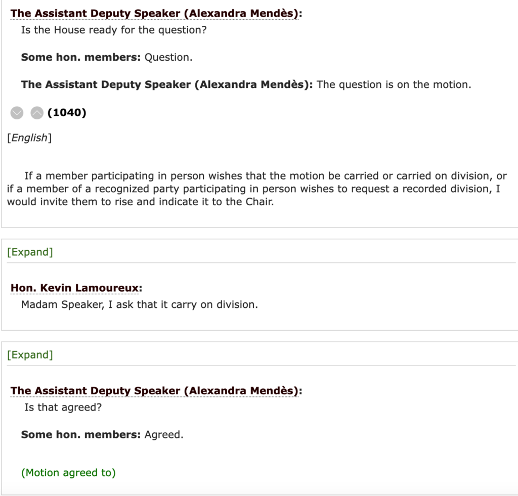518x496 pixels.
Task: Click the "Is that agreed?" line
Action: (x=63, y=407)
